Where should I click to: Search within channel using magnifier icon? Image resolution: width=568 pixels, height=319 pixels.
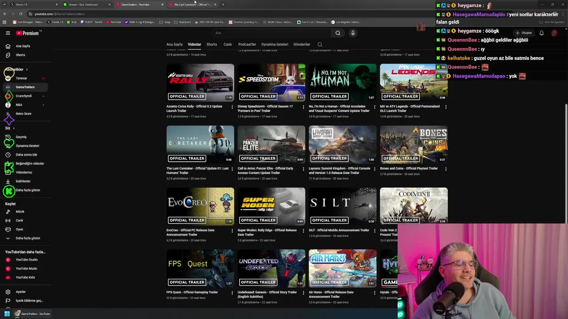tap(319, 44)
